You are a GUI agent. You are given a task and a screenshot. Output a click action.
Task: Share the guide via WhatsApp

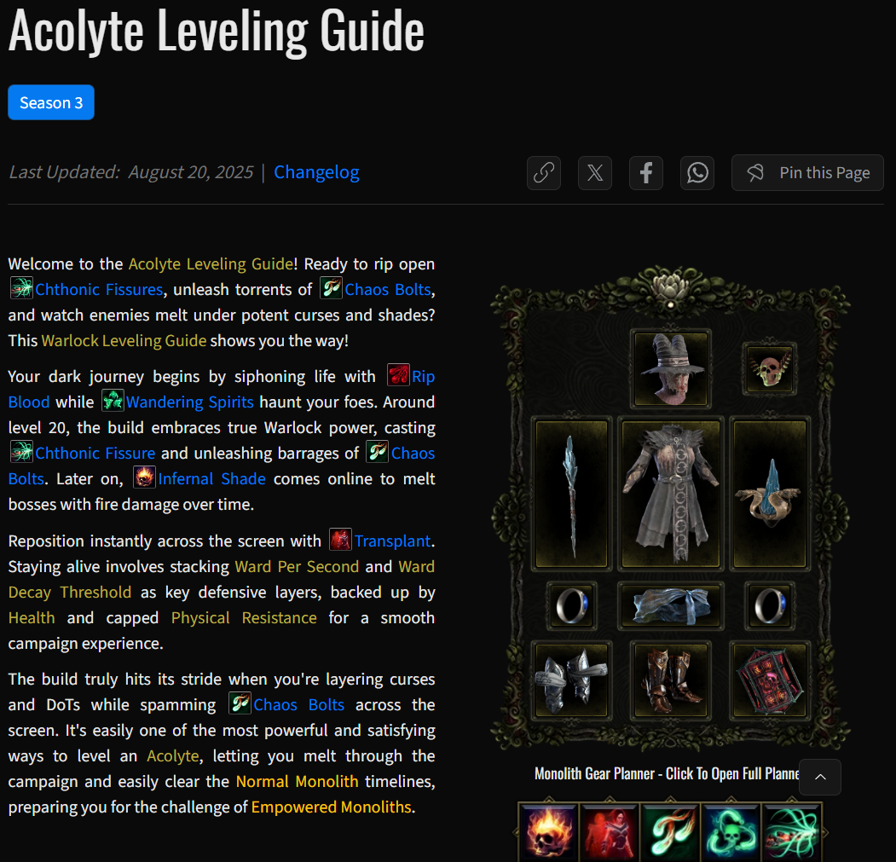[697, 172]
